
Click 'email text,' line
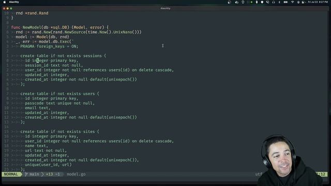38,108
